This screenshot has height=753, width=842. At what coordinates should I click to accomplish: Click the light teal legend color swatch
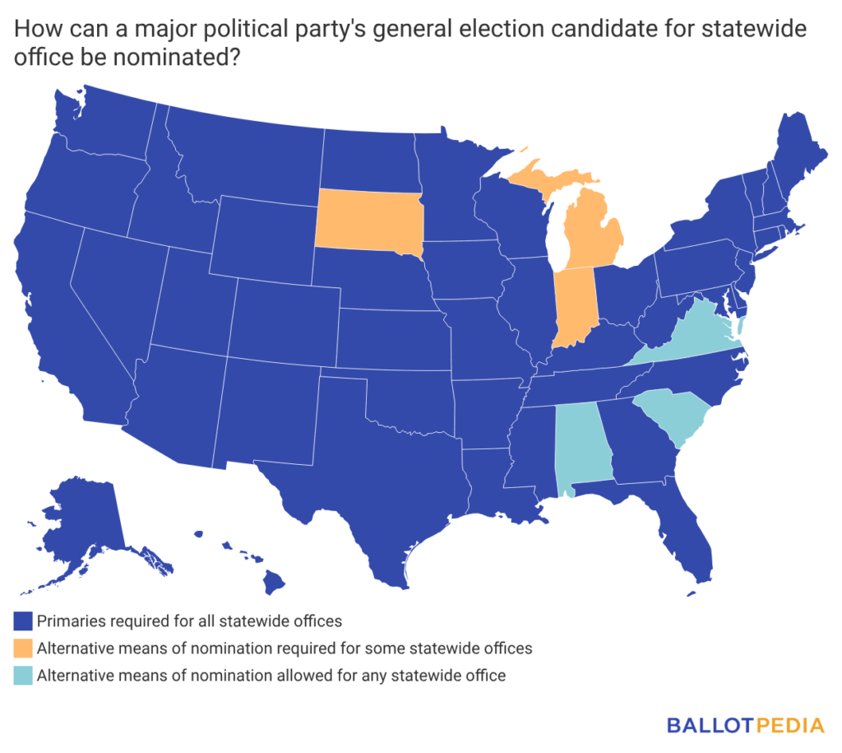24,676
